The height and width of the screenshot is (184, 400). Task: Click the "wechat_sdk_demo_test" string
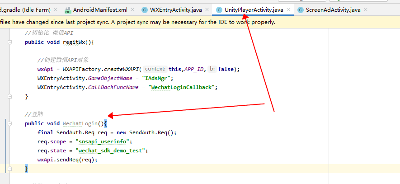(x=110, y=151)
